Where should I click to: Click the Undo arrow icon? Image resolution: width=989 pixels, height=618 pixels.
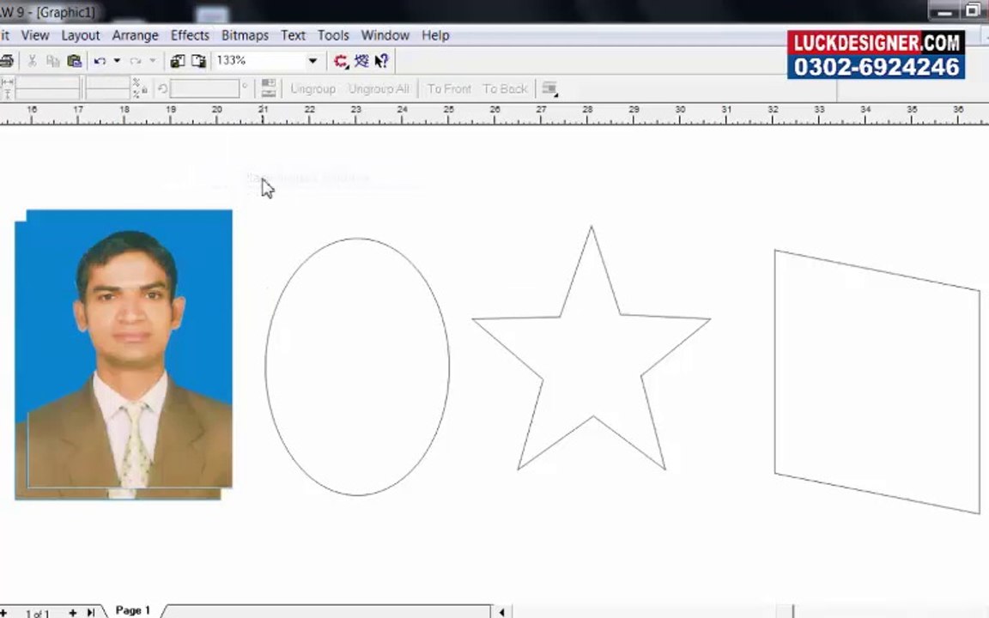click(x=100, y=61)
